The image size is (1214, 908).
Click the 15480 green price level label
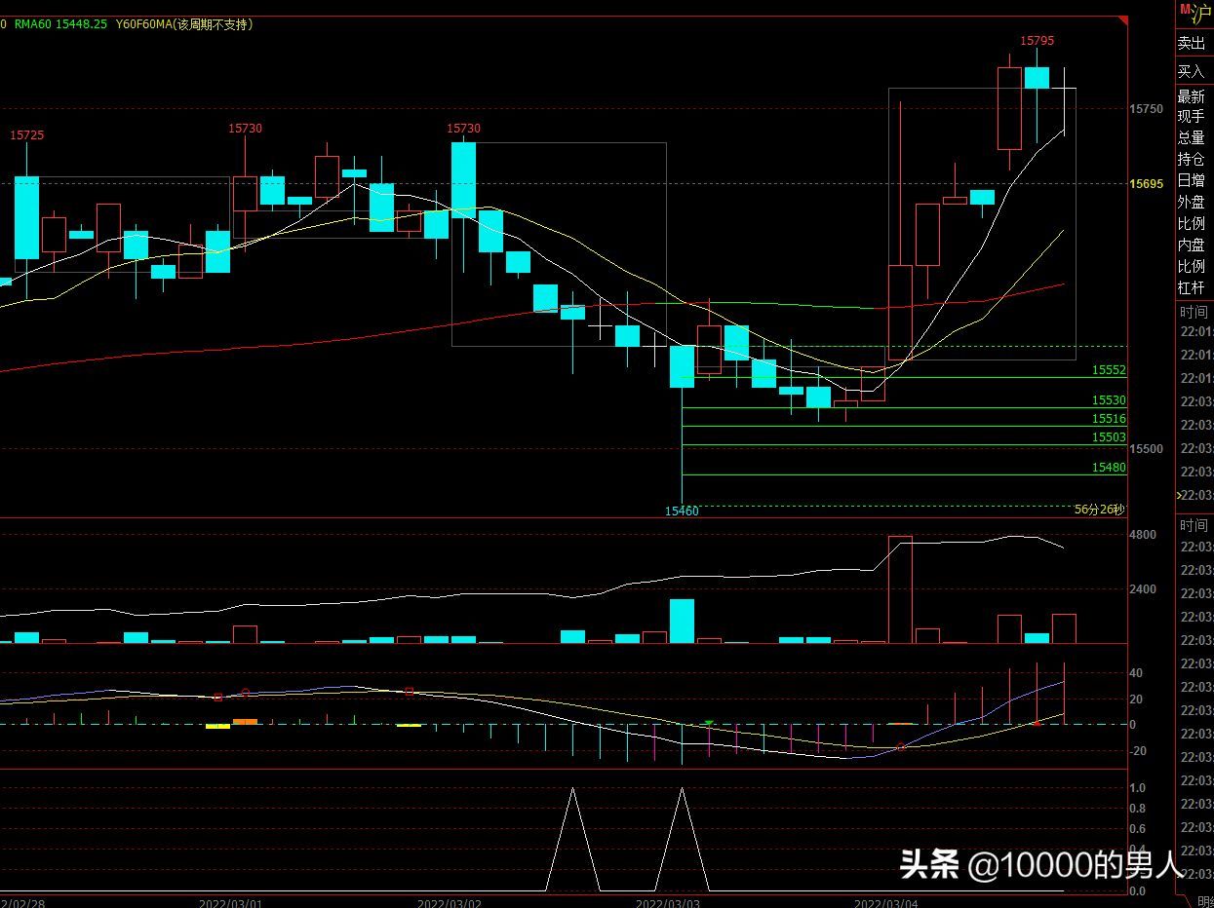pos(1109,468)
